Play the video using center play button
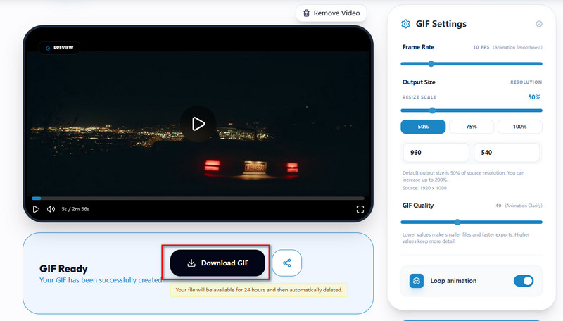This screenshot has width=563, height=321. tap(198, 124)
